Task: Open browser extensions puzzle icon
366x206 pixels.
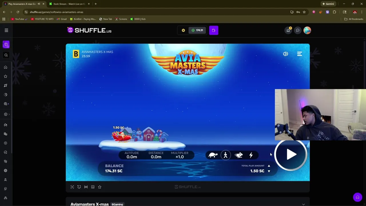Action: 334,12
